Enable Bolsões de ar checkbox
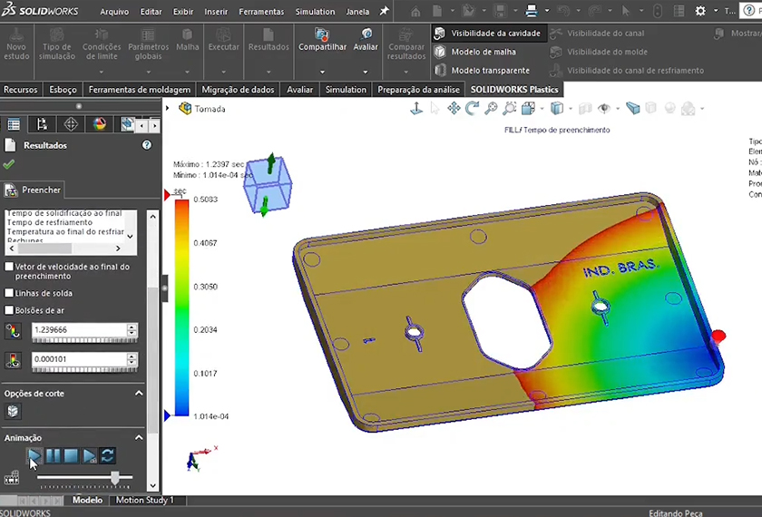762x517 pixels. (9, 310)
